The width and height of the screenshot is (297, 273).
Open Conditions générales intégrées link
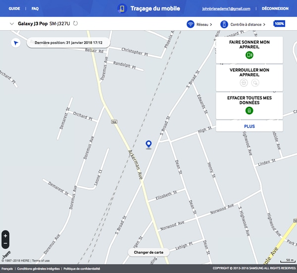(38, 269)
